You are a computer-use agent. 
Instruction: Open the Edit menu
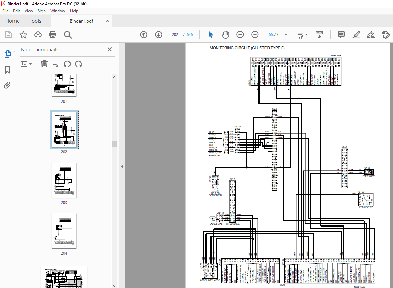(x=16, y=11)
